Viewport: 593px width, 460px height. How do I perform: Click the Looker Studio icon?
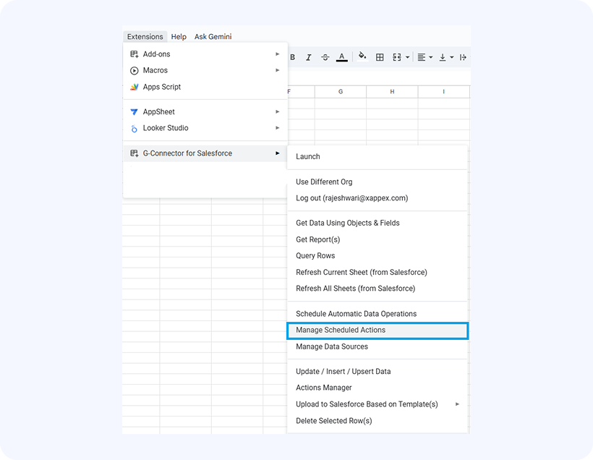tap(134, 128)
